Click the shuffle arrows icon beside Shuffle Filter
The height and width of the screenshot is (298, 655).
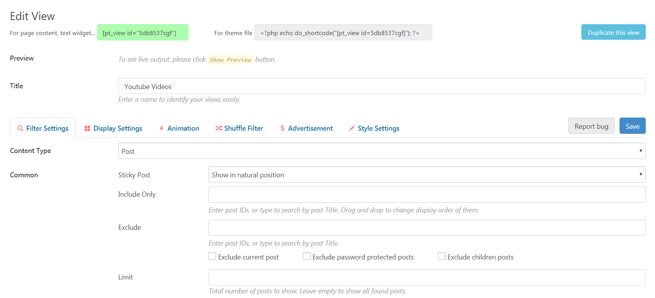coord(218,128)
